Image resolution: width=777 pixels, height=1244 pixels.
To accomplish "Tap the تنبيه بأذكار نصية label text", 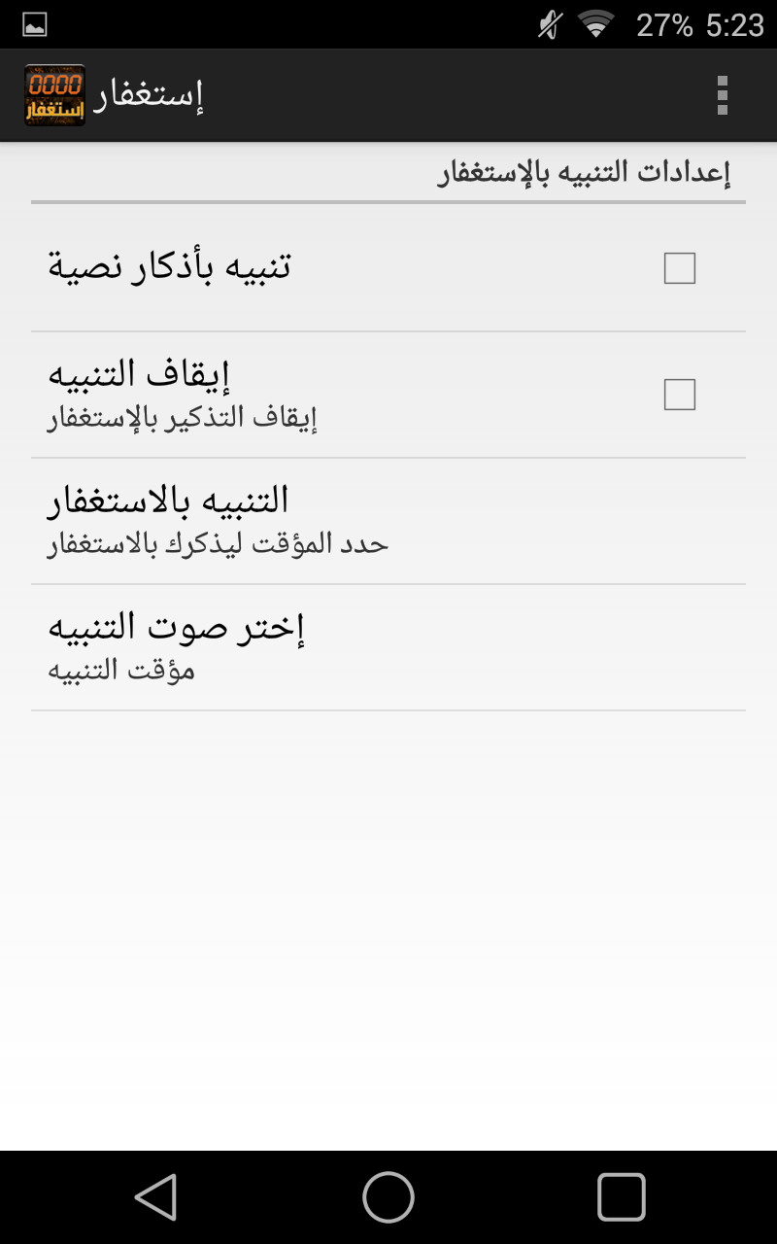I will [170, 266].
